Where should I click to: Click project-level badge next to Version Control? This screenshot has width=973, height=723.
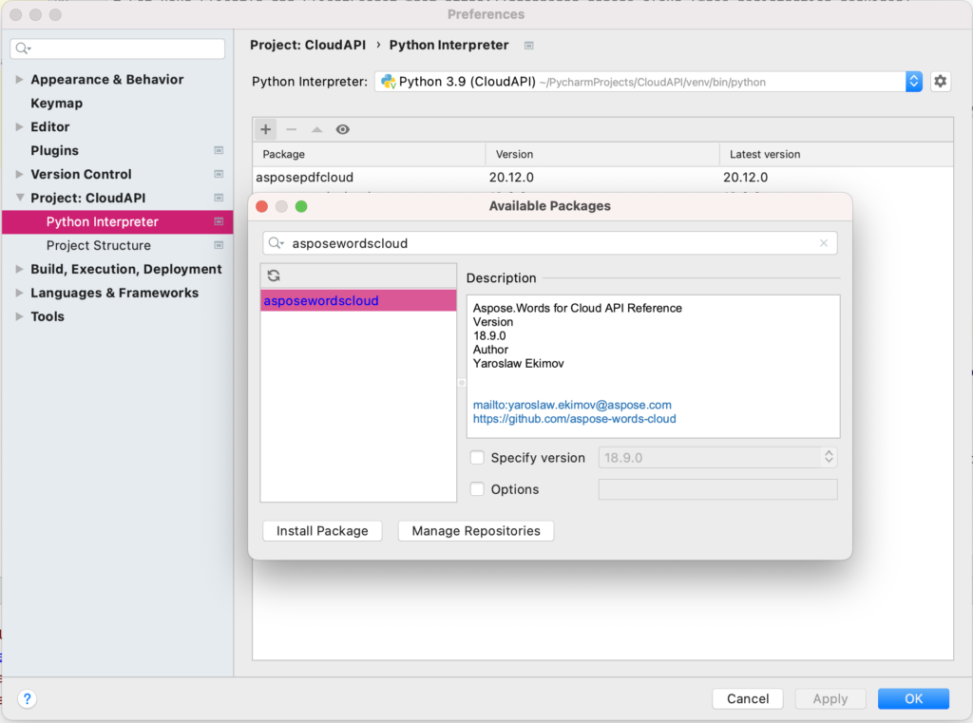(x=219, y=174)
